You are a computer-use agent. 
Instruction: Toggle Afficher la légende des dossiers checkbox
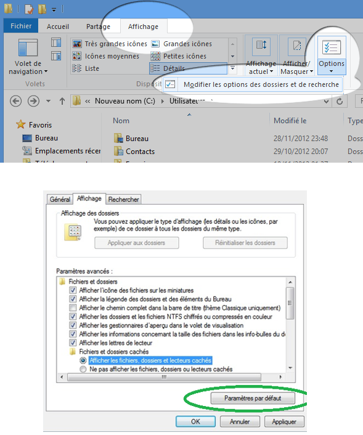coord(73,299)
